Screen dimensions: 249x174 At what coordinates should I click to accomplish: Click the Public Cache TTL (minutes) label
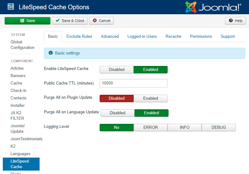point(69,83)
